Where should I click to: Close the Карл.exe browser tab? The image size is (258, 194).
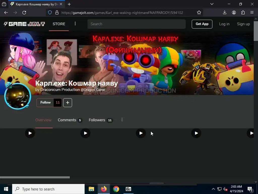(61, 4)
